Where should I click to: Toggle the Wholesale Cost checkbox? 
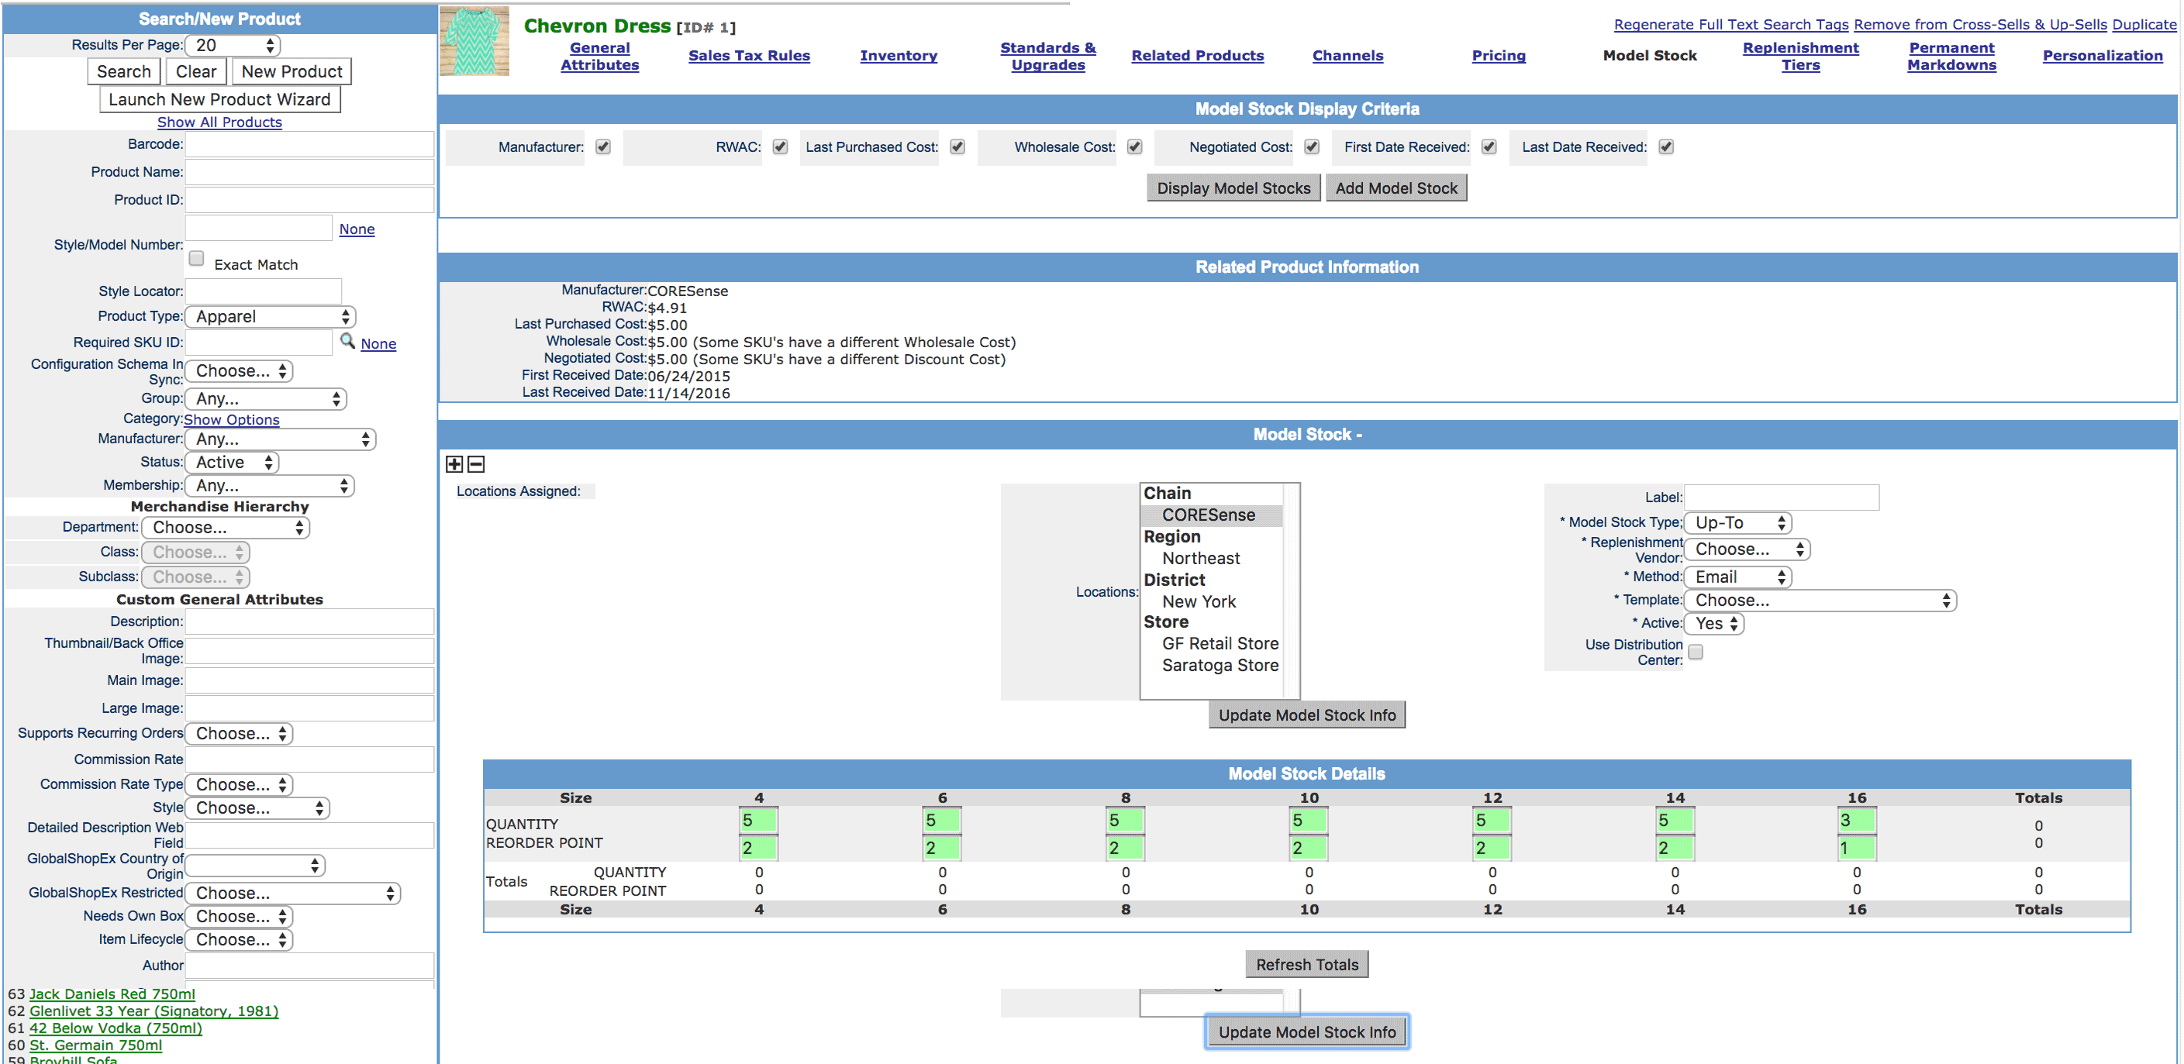[1134, 146]
